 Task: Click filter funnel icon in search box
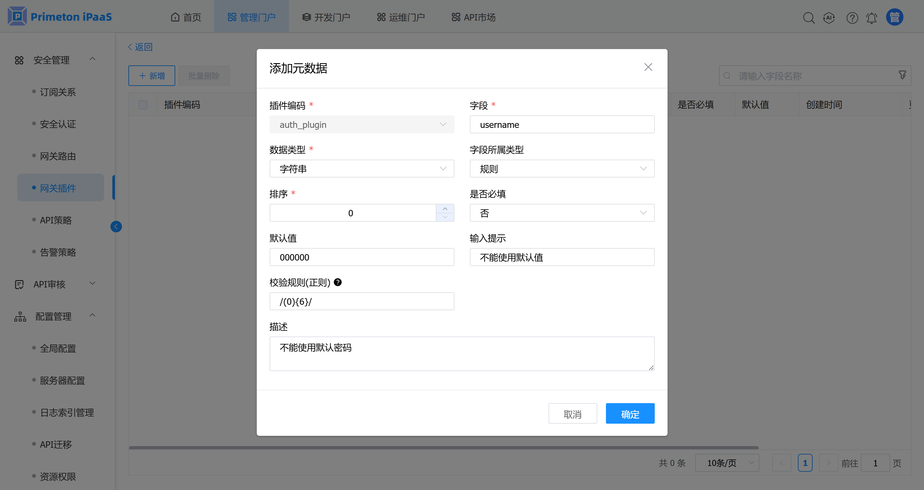902,75
